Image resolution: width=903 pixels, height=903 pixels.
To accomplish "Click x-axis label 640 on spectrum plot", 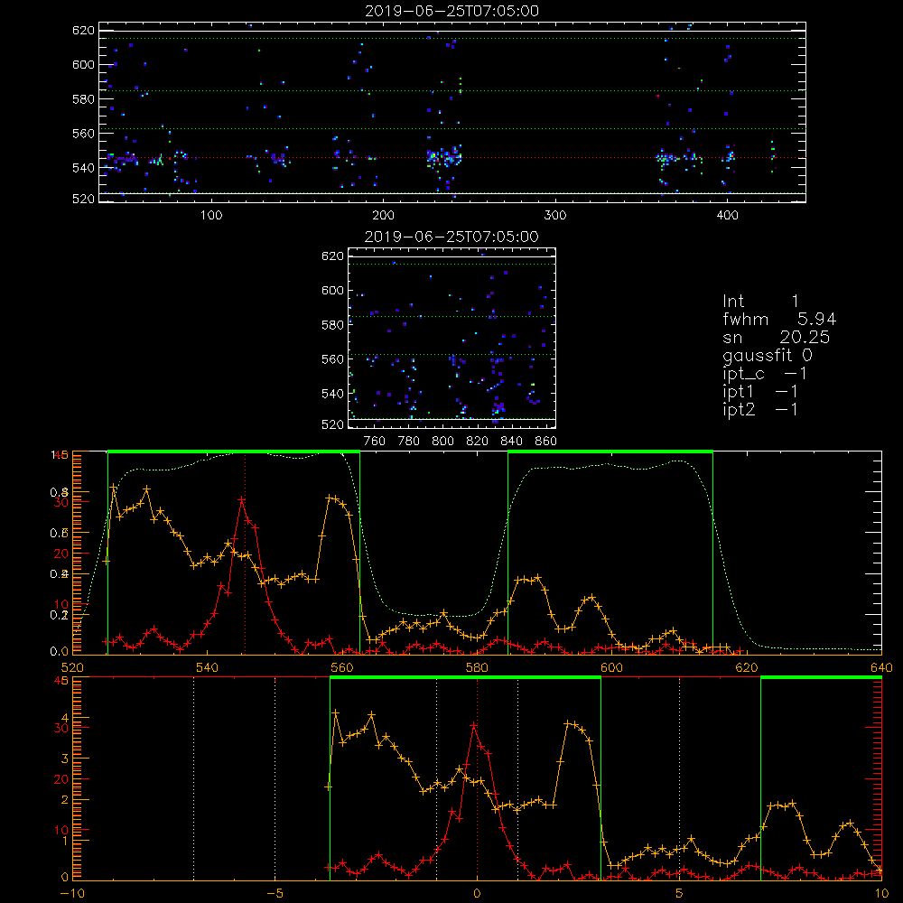I will [881, 667].
